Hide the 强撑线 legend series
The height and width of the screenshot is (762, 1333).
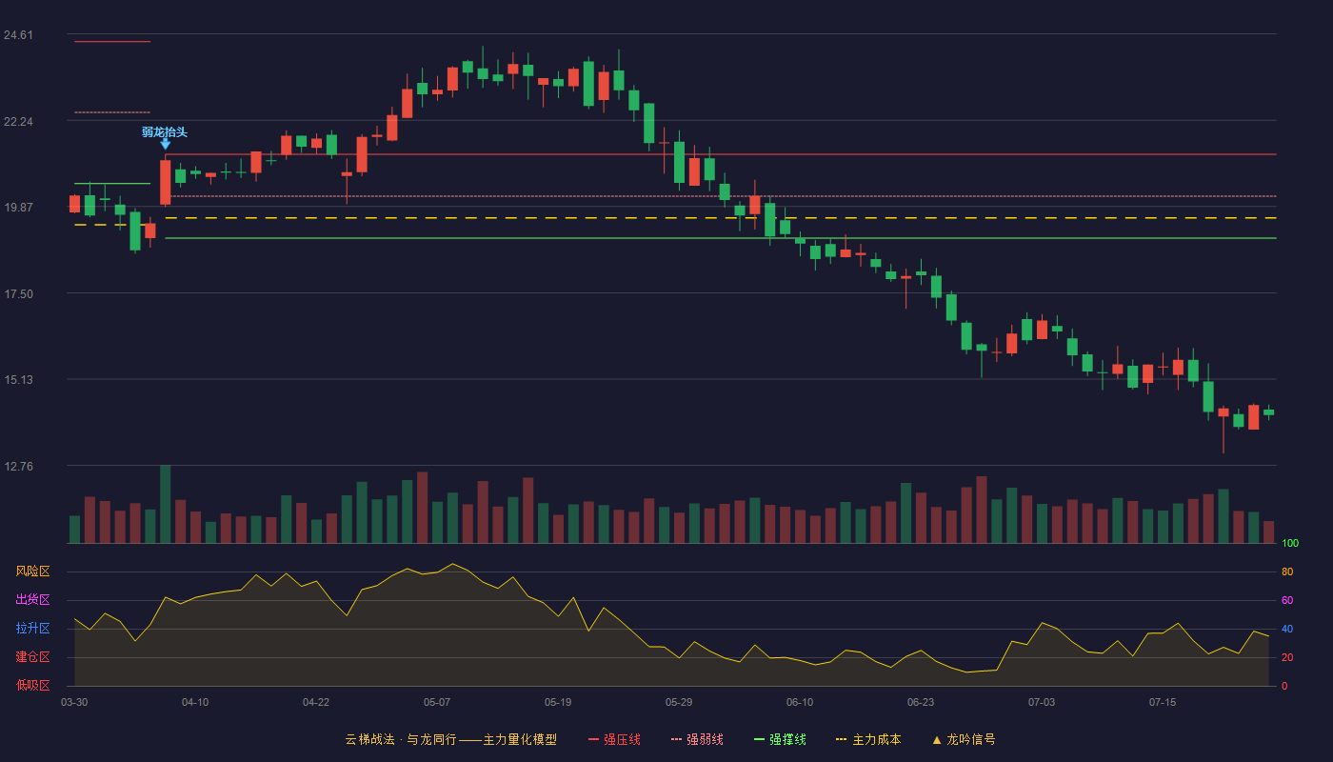click(x=780, y=739)
